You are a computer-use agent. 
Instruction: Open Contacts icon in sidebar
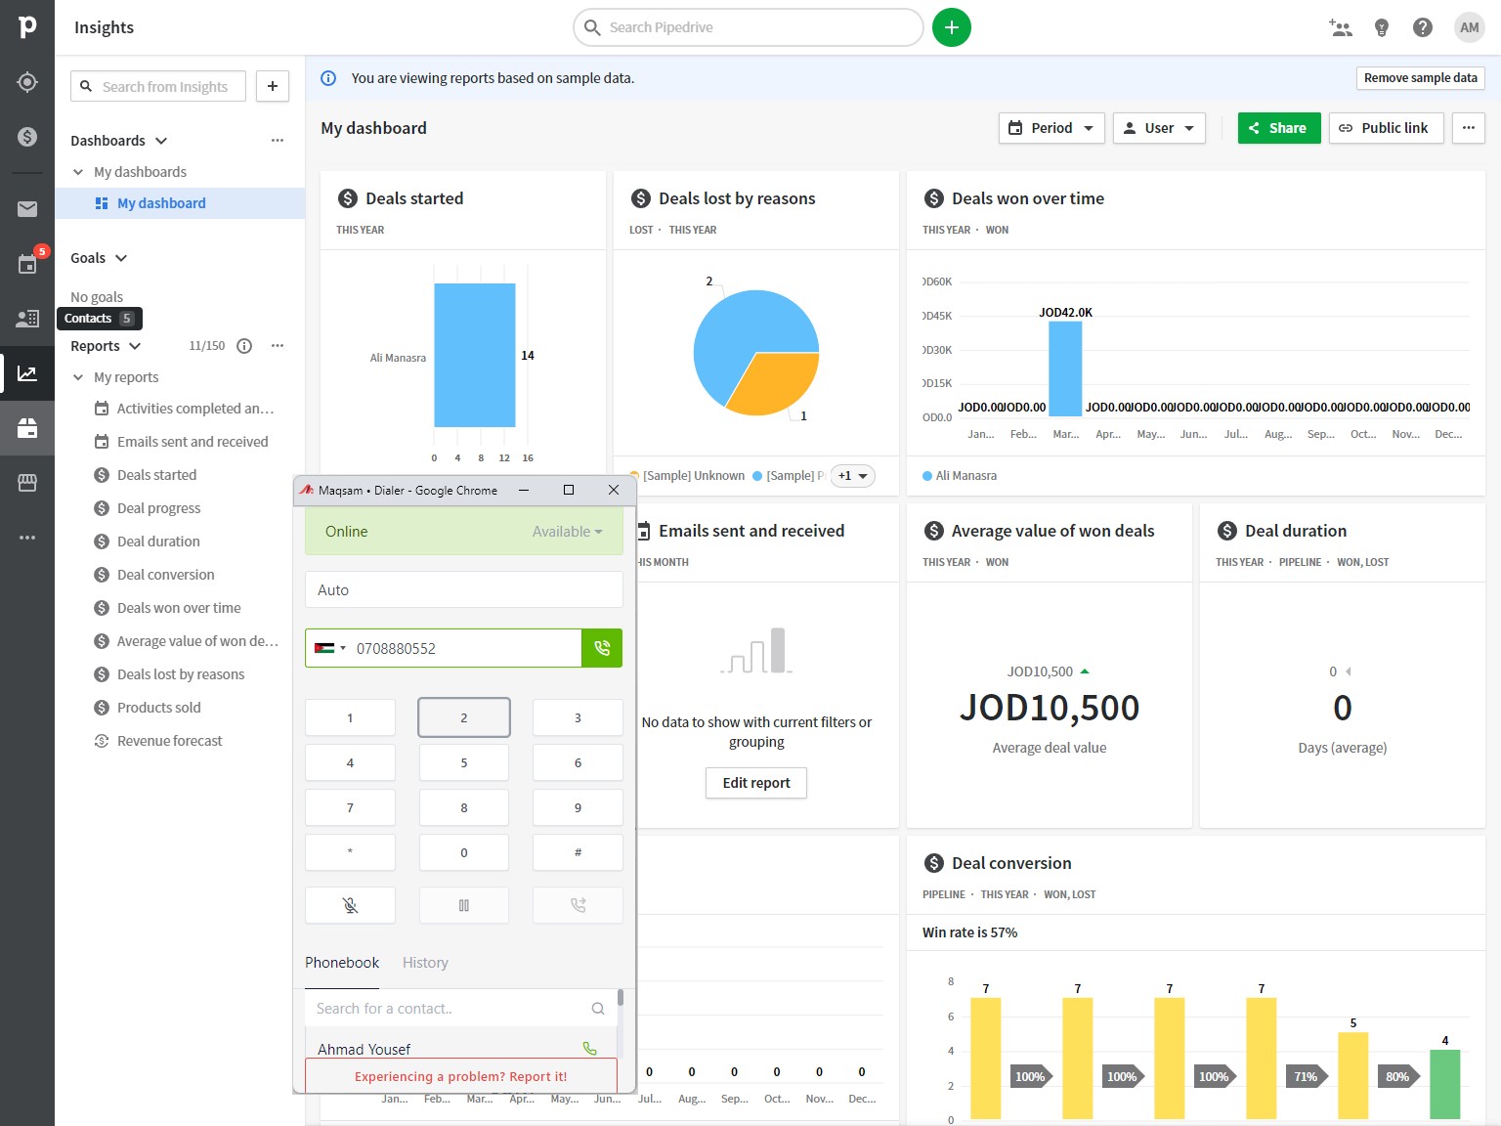[27, 319]
